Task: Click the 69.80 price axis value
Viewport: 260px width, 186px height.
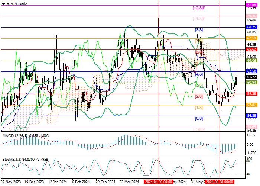Action: click(x=251, y=20)
